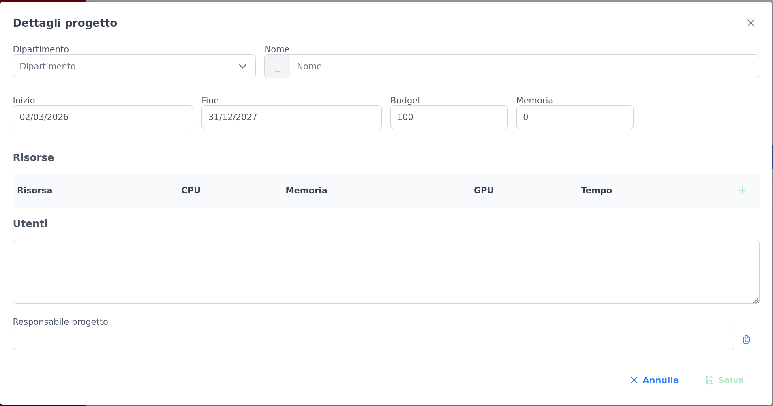Select the Memoria input showing 0
This screenshot has height=406, width=773.
[x=574, y=117]
